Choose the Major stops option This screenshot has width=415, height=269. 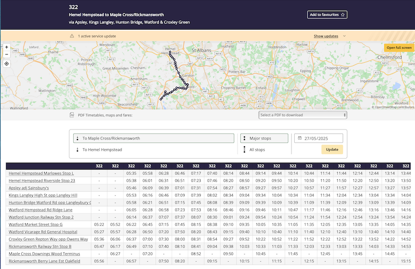tap(264, 138)
